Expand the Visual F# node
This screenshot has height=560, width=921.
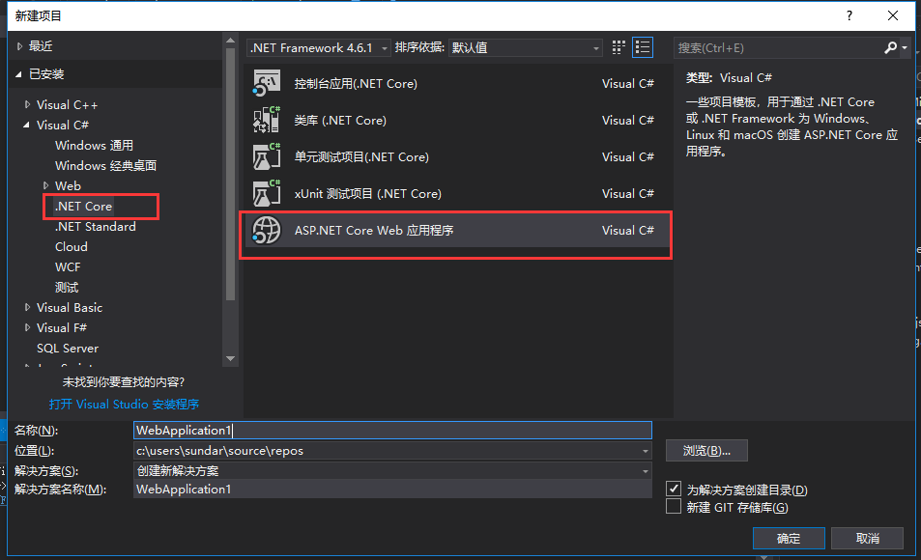coord(27,327)
